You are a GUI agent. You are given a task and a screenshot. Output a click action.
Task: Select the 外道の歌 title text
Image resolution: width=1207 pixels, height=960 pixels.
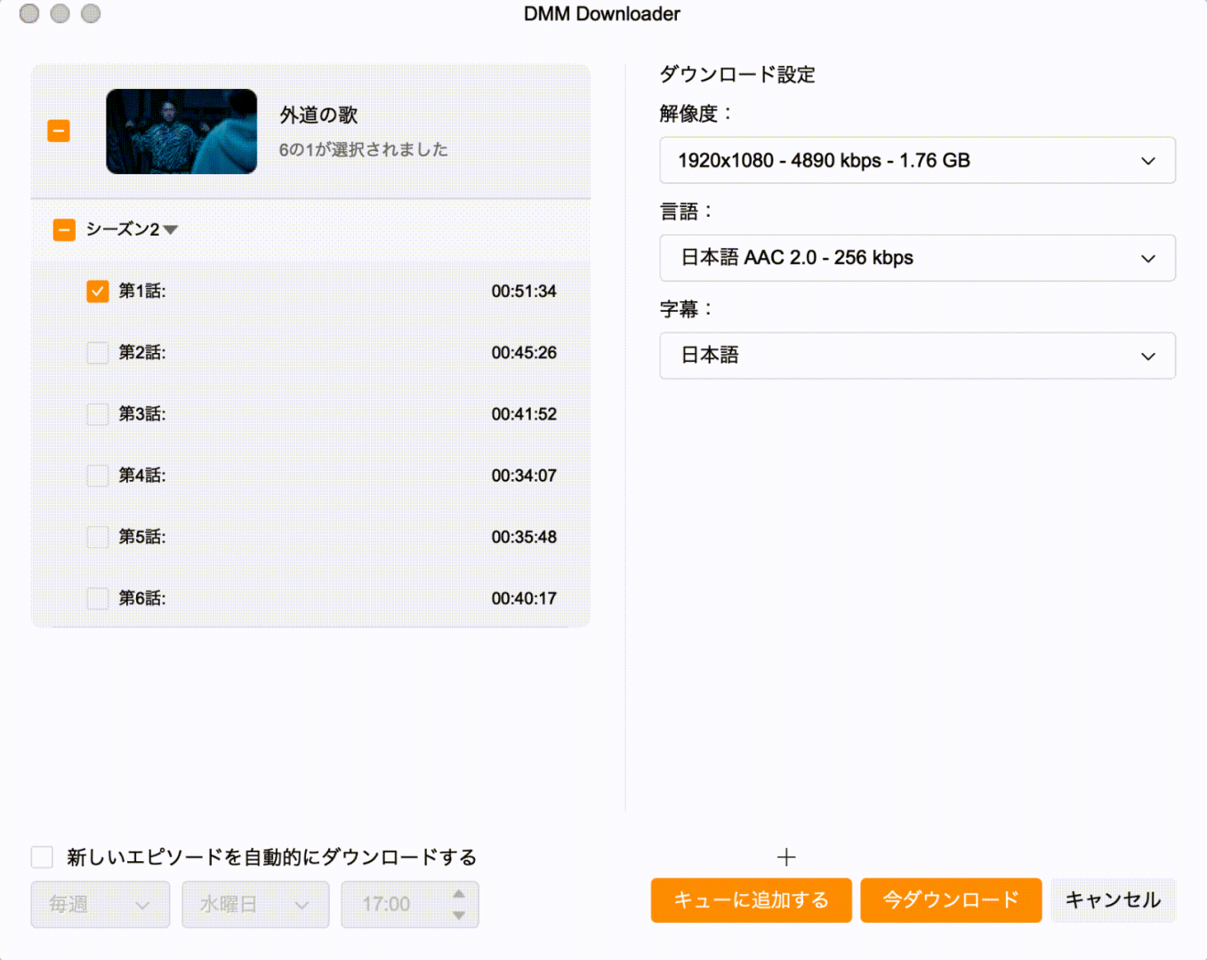click(318, 115)
